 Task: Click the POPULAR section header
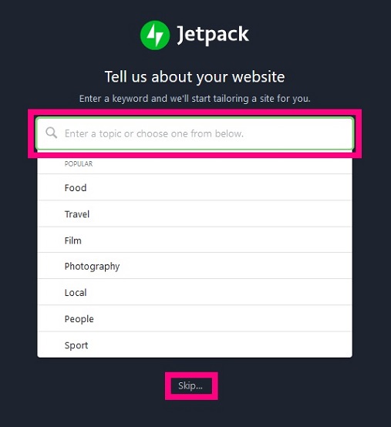[79, 163]
